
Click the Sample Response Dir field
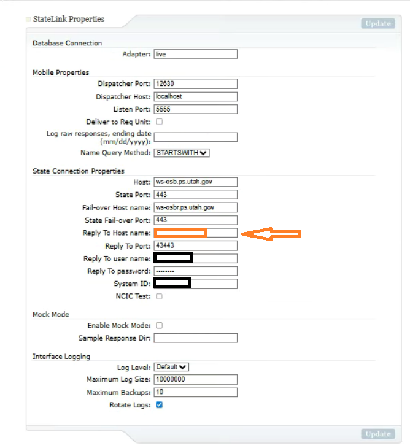pyautogui.click(x=195, y=338)
